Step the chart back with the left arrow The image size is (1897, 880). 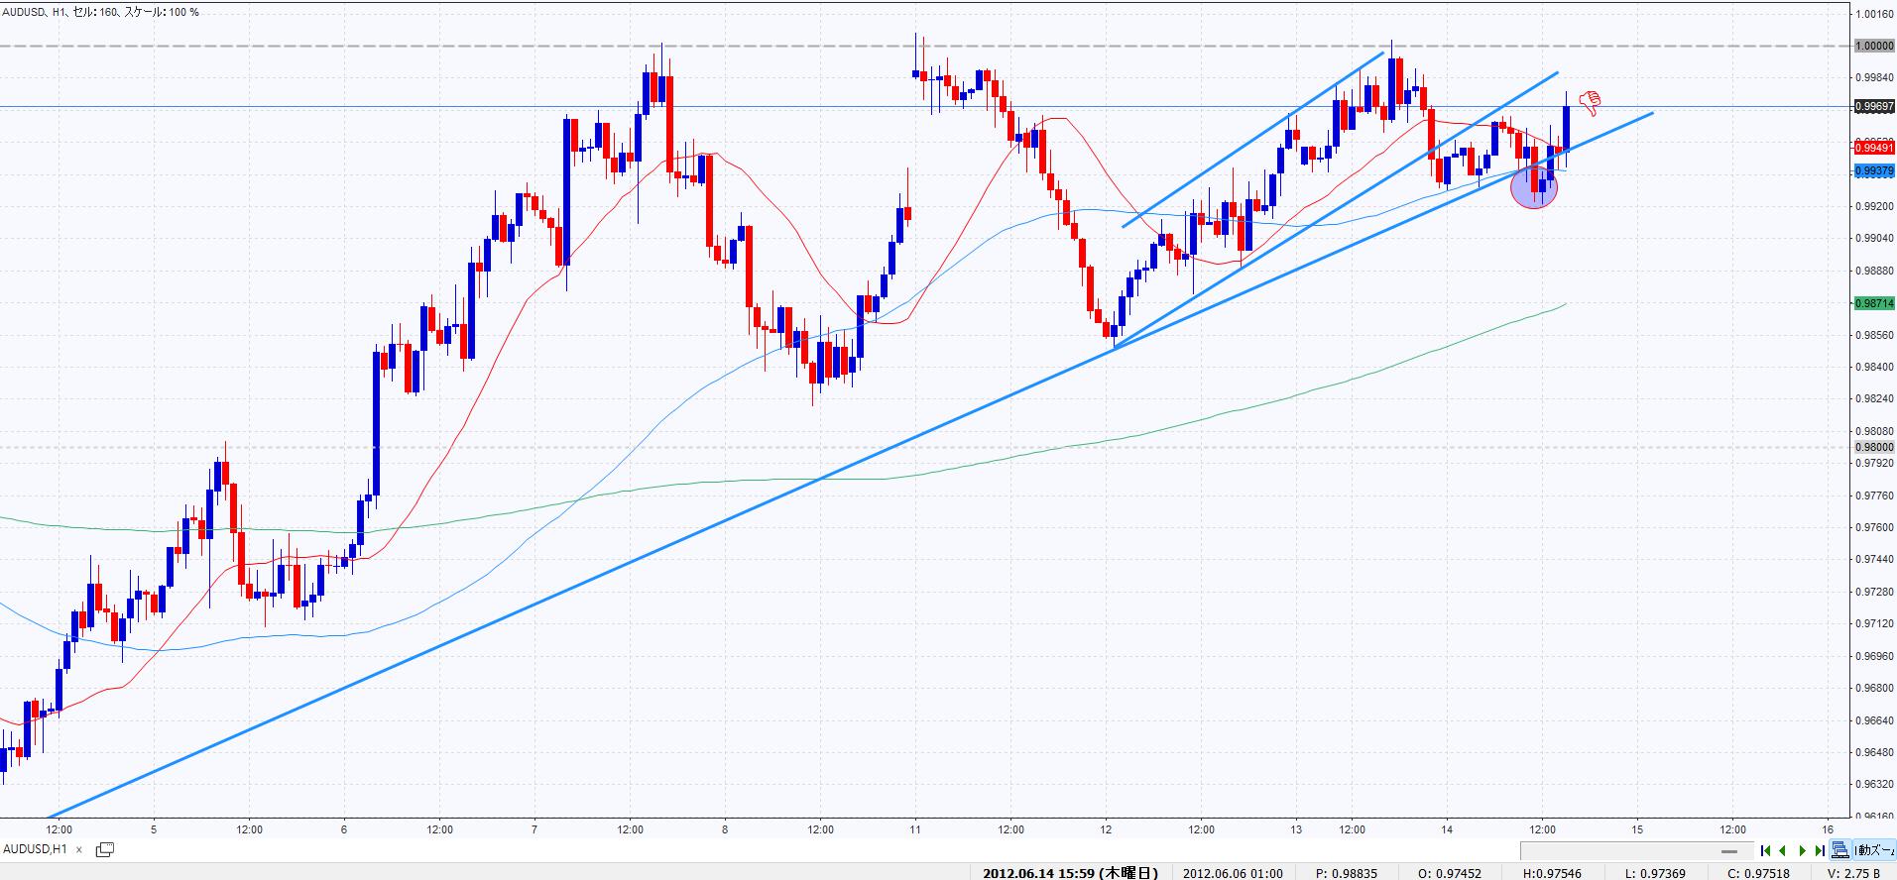[x=1783, y=850]
